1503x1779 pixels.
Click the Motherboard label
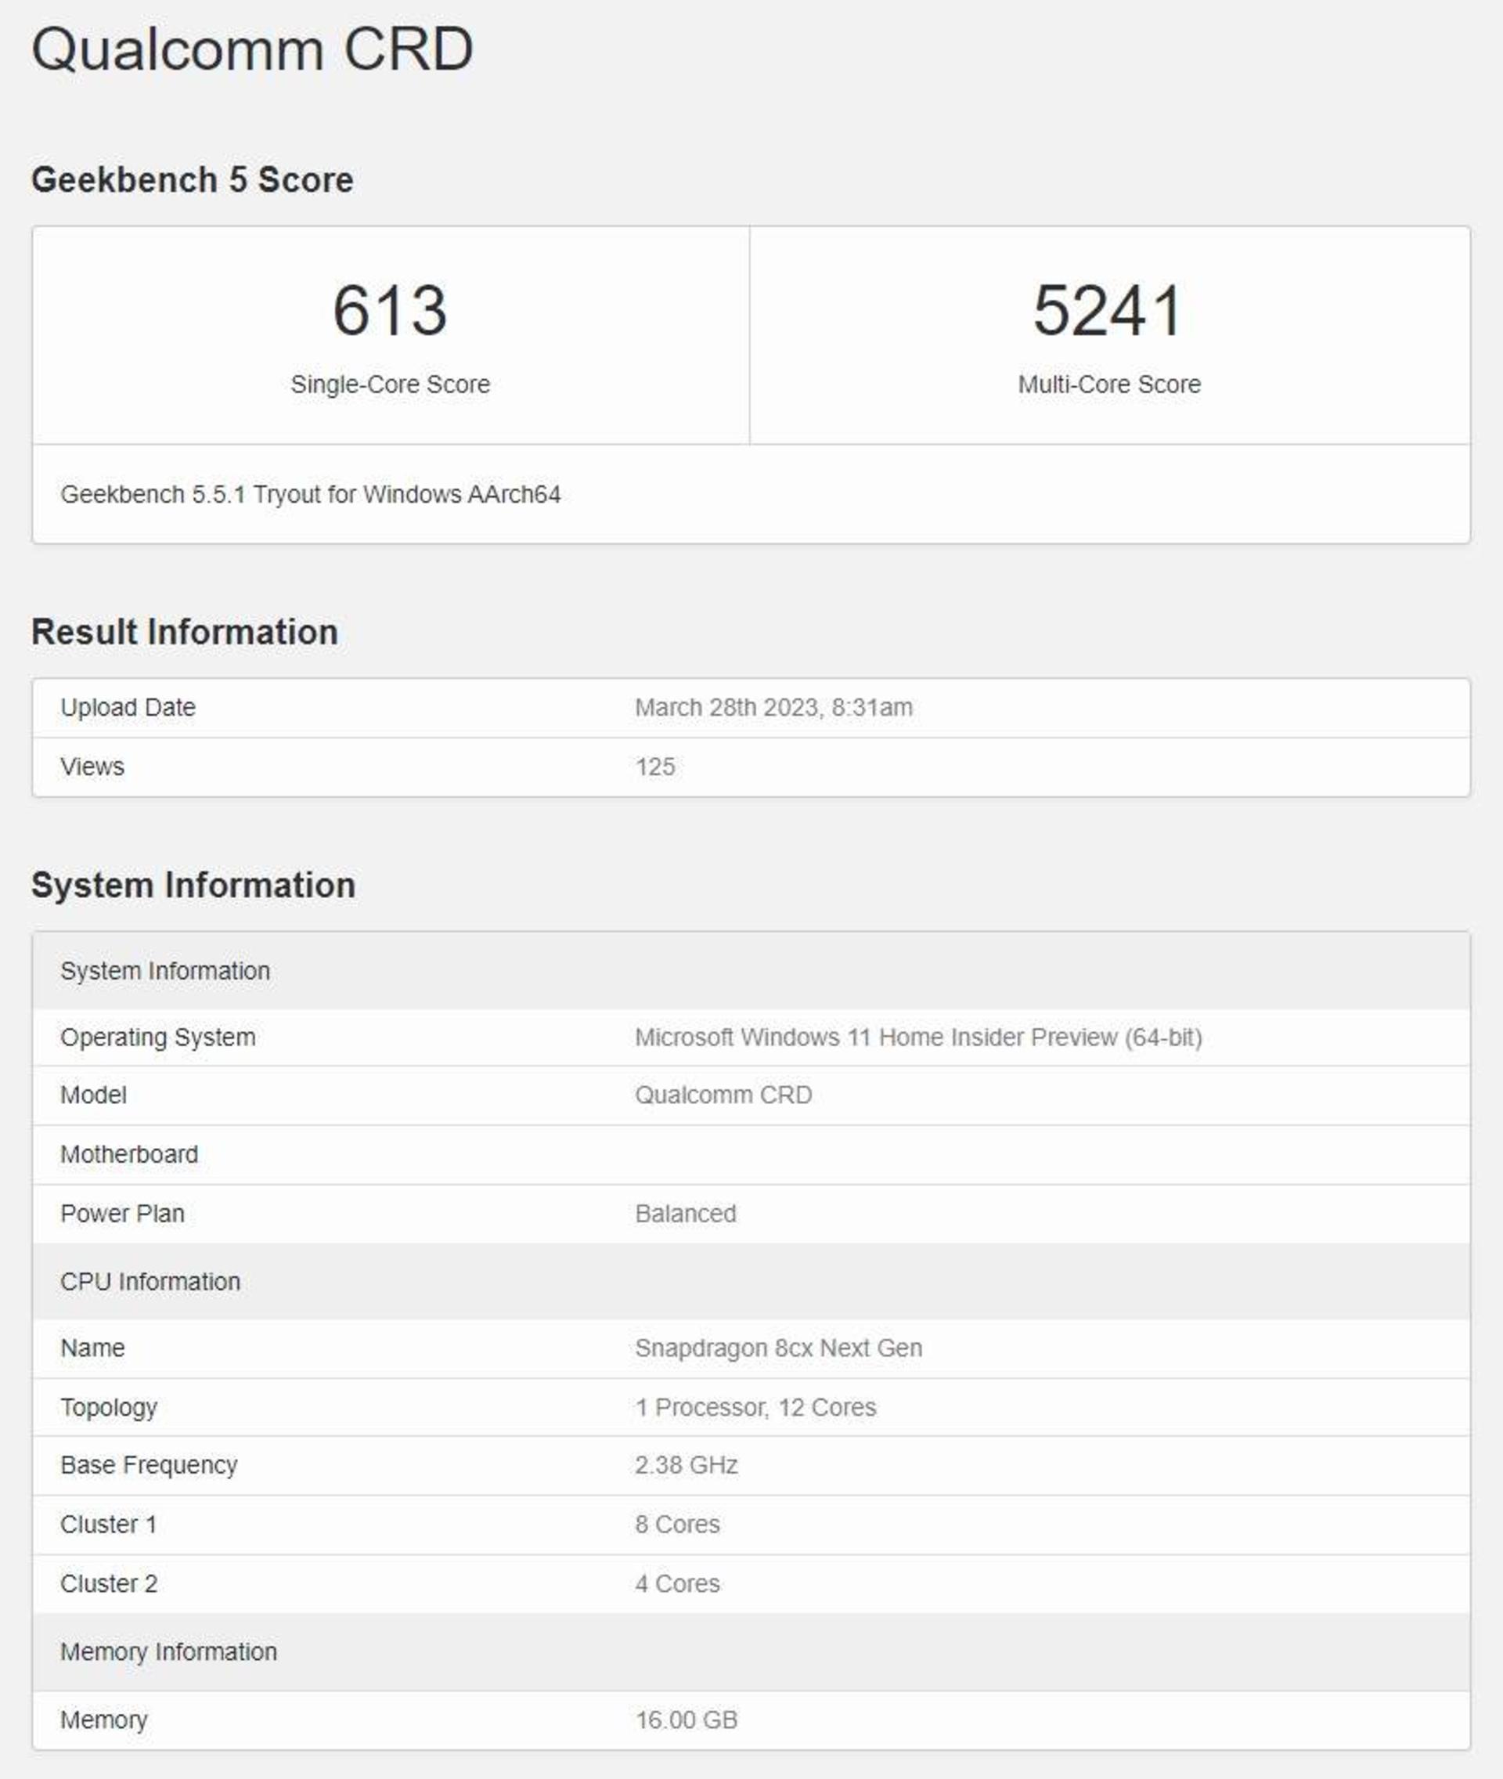[128, 1154]
